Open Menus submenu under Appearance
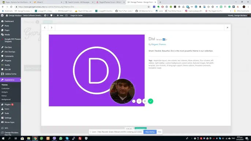Image resolution: width=251 pixels, height=141 pixels. [4, 96]
